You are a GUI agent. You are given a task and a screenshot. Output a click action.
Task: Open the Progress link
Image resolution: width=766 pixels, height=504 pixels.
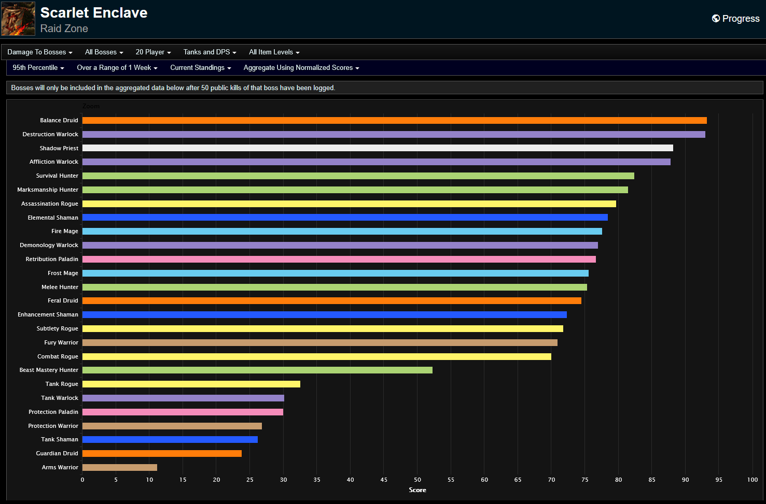tap(735, 19)
